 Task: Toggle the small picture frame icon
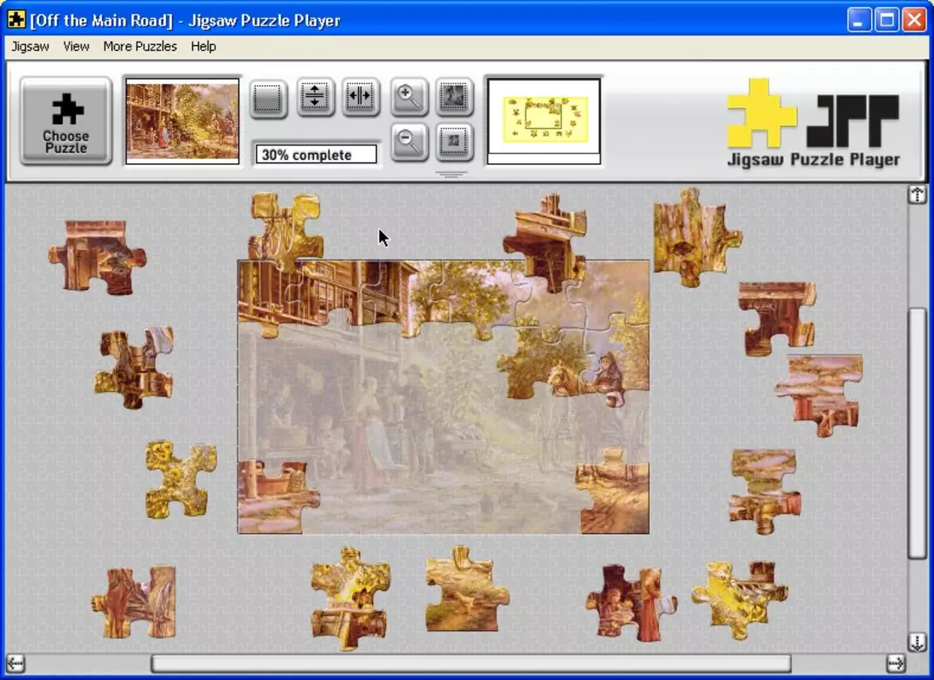pyautogui.click(x=454, y=142)
